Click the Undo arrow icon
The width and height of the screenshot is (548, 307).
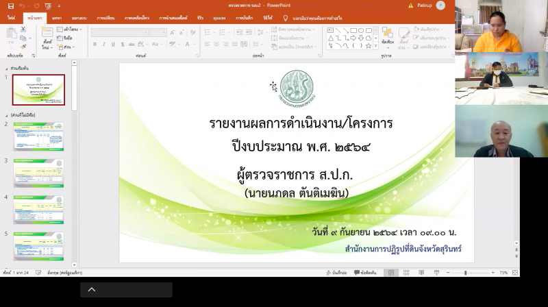click(23, 6)
